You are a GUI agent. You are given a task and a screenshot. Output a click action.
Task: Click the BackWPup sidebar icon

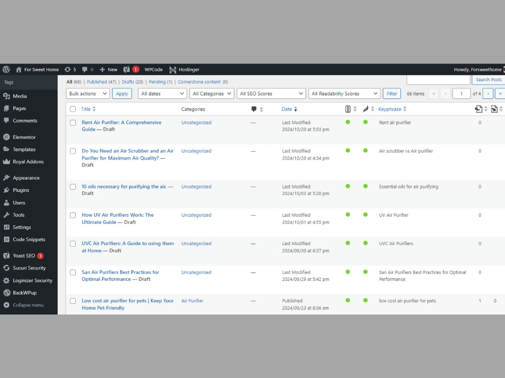tap(7, 292)
